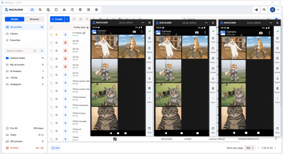Stop the US-05 running profile
The height and width of the screenshot is (154, 283).
pos(65,43)
